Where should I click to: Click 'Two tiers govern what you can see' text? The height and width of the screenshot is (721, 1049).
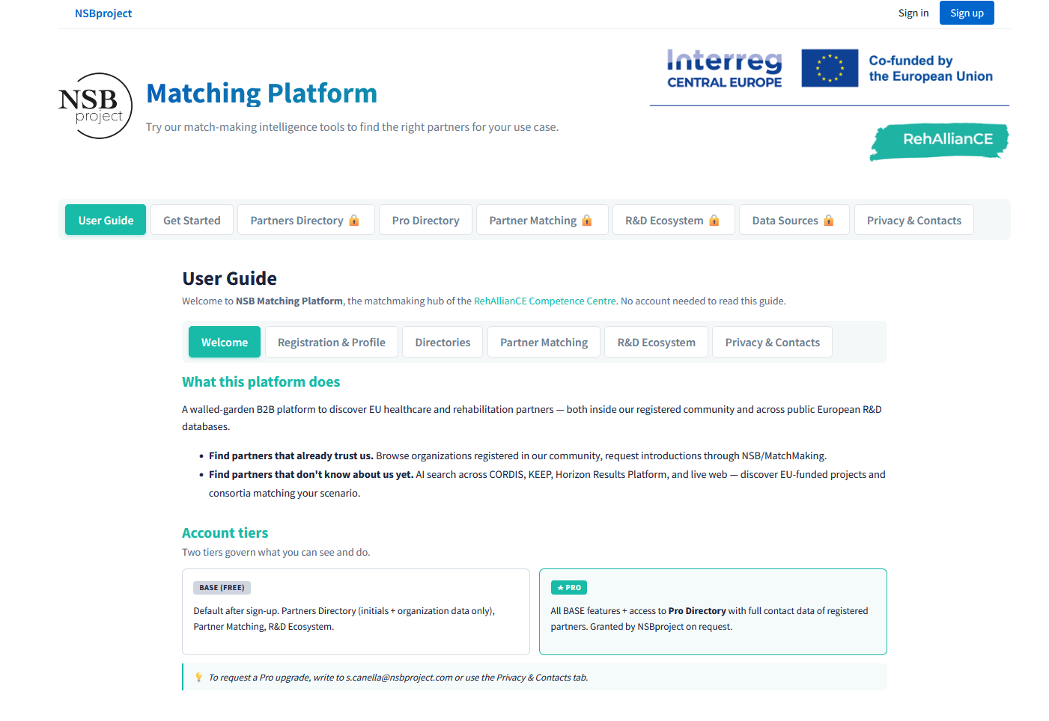click(x=276, y=552)
